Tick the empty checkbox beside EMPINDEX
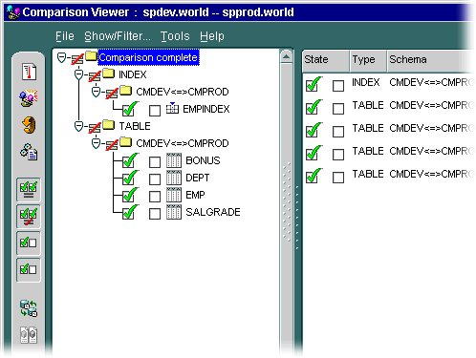Viewport: 476px width, 358px height. [155, 111]
